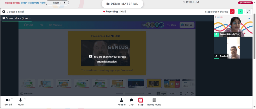Turn off the camera

tap(7, 102)
